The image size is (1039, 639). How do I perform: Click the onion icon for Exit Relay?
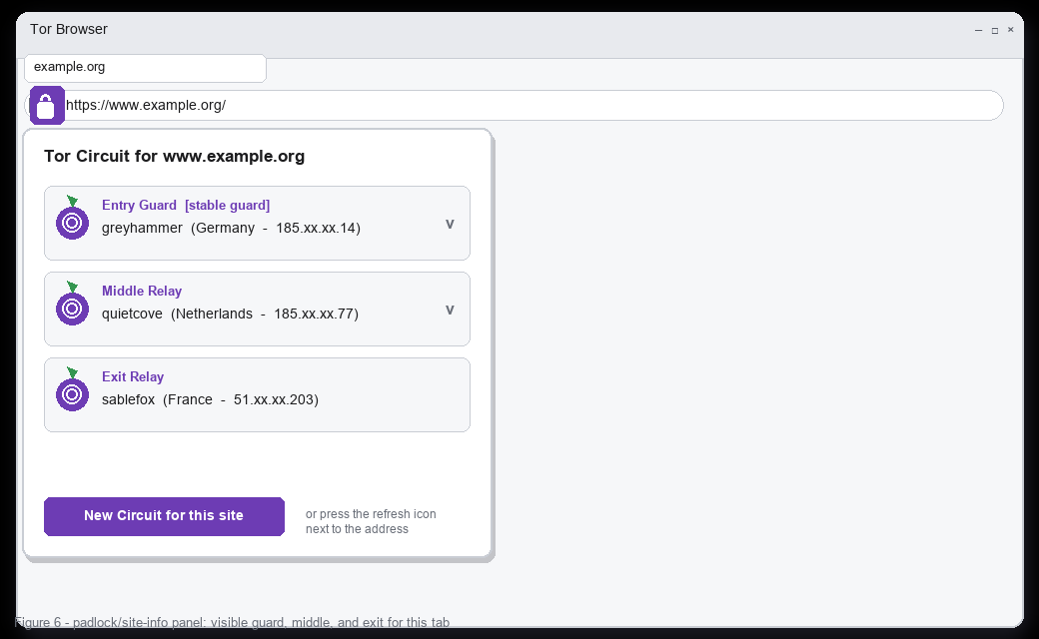click(x=72, y=390)
